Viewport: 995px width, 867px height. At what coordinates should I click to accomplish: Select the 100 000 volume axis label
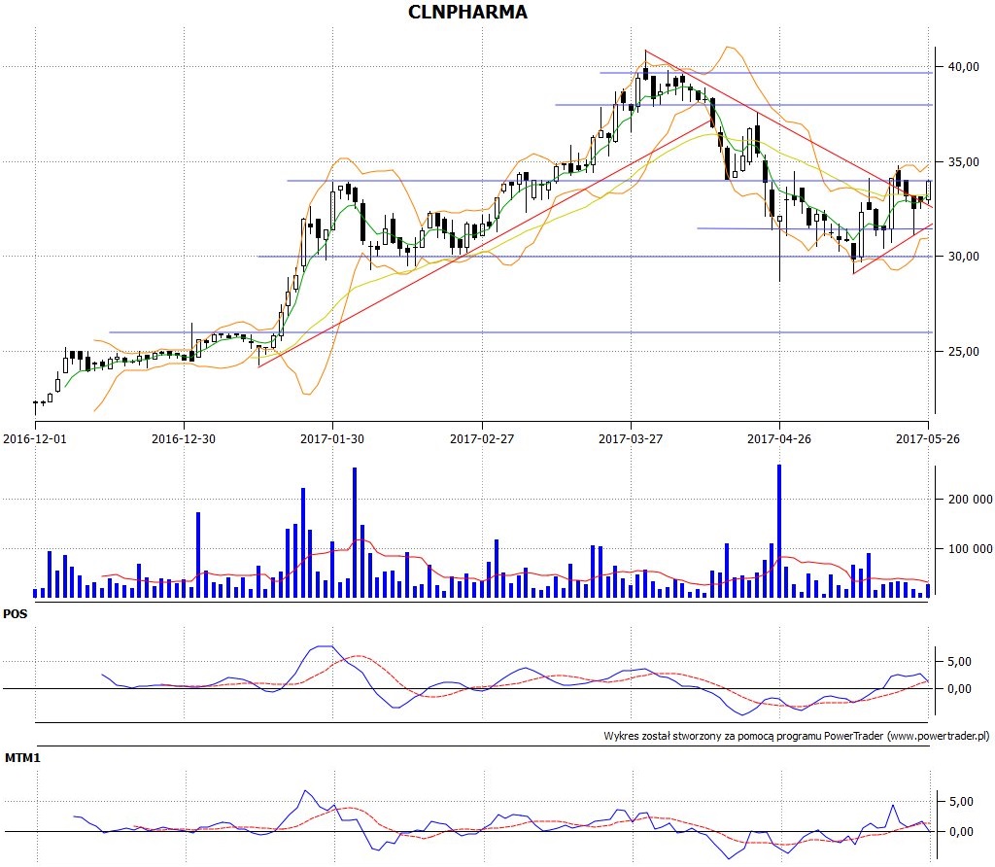point(971,548)
